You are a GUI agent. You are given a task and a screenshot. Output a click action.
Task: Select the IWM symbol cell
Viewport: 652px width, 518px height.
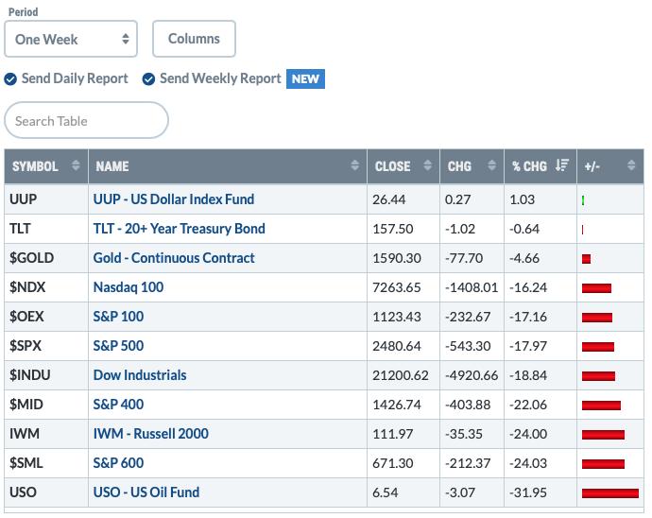(x=46, y=434)
